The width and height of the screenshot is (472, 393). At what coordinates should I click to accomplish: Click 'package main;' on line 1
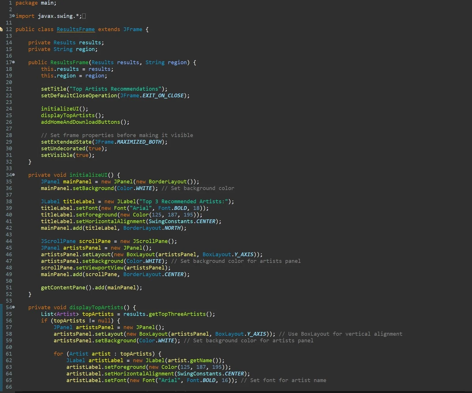pos(36,3)
